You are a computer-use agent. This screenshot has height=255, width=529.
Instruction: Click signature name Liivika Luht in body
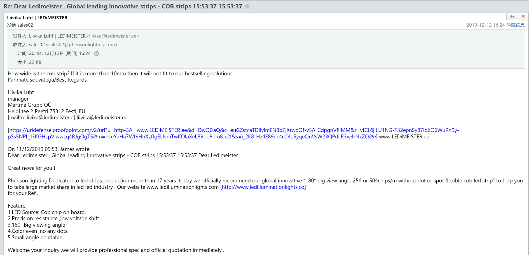pyautogui.click(x=21, y=92)
